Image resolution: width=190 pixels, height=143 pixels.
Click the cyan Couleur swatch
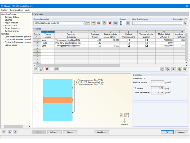pos(121,23)
